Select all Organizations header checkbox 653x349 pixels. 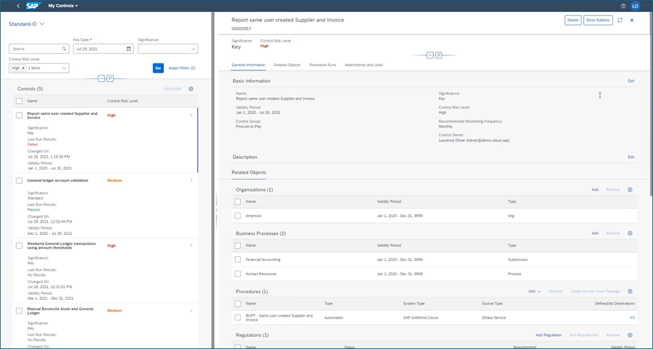pos(238,202)
